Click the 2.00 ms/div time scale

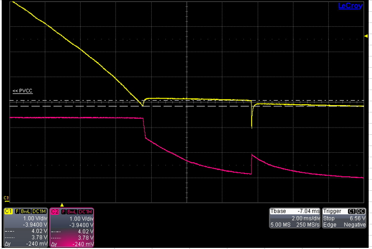tap(305, 218)
